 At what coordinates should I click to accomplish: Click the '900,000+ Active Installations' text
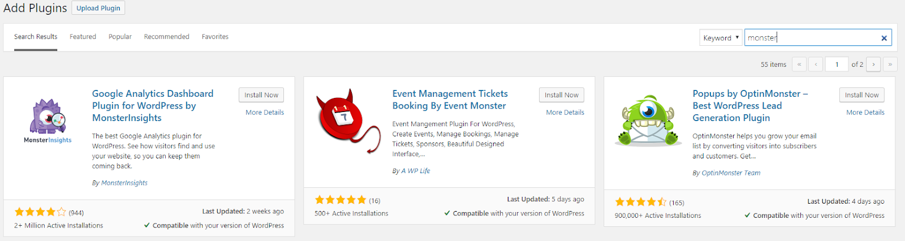click(x=658, y=216)
